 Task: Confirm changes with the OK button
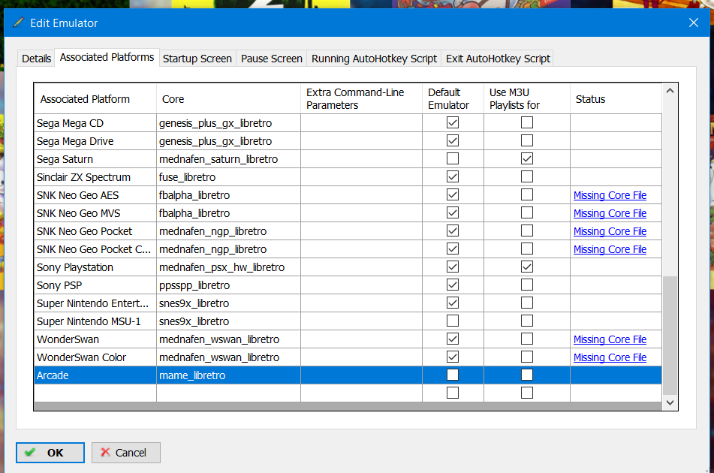point(50,453)
